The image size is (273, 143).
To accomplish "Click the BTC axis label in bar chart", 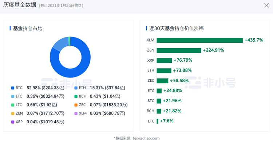I will click(151, 101).
